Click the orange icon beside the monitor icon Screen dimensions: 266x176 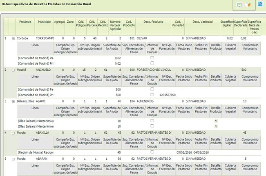click(248, 5)
